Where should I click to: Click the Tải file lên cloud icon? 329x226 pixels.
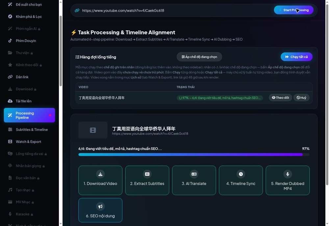(x=10, y=101)
